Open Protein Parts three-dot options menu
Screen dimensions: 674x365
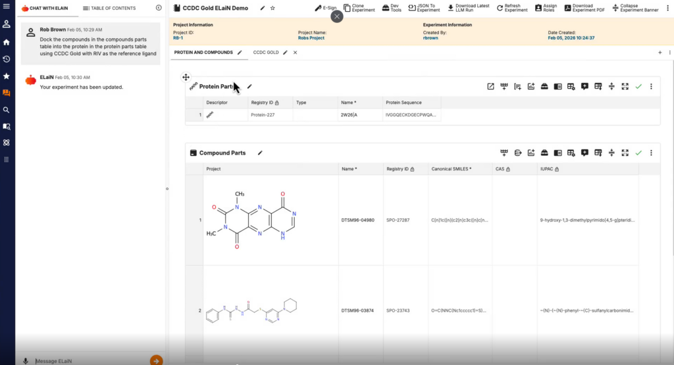coord(651,86)
